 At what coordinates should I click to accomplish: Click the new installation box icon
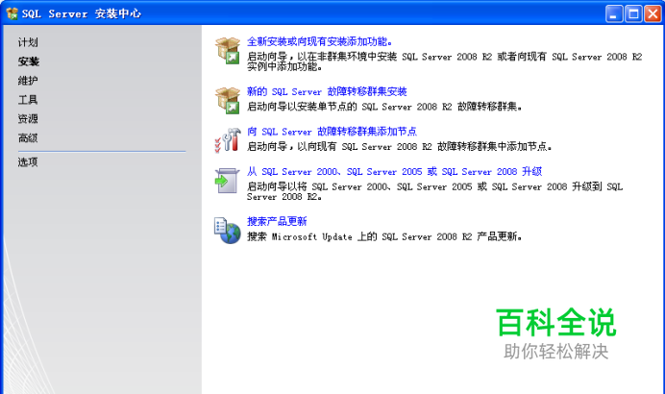(228, 51)
